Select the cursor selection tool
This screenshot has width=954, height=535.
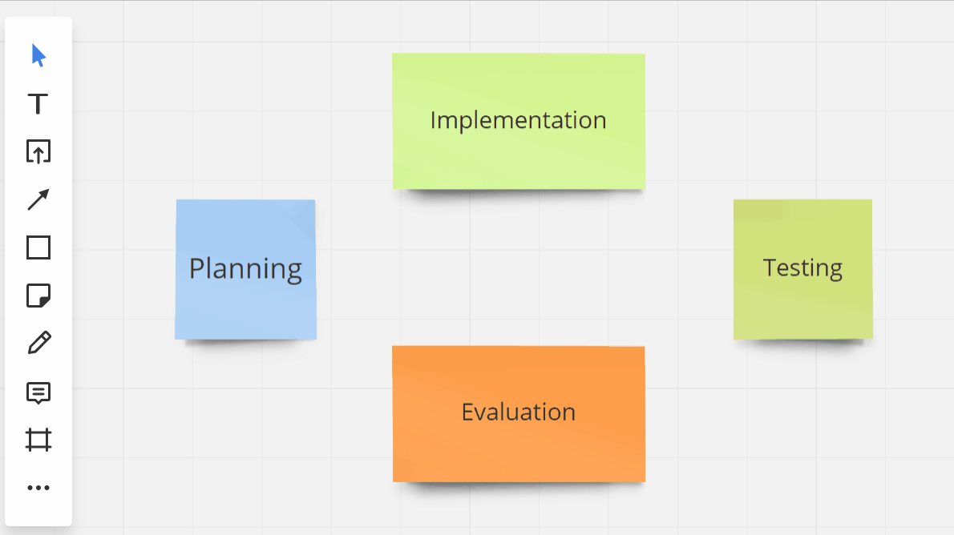[x=38, y=55]
